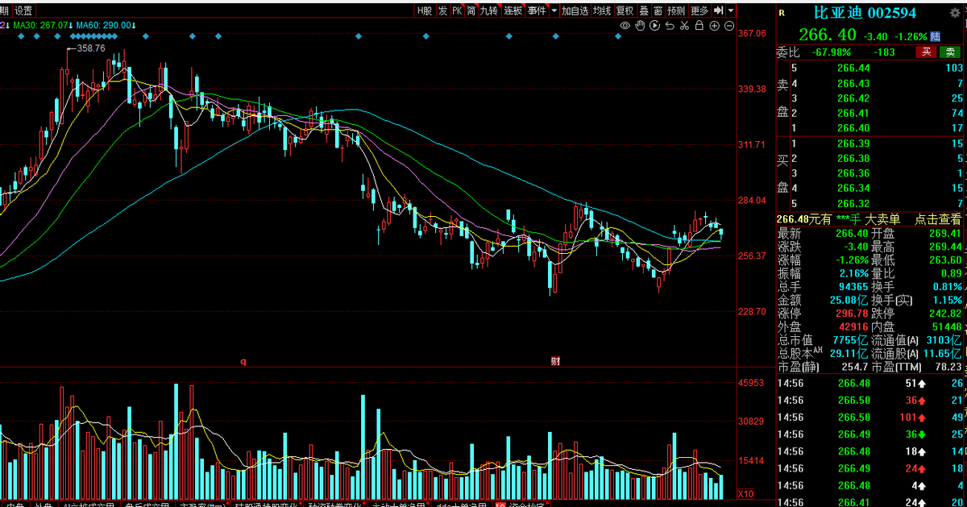The height and width of the screenshot is (507, 967).
Task: Click the 简 simplified view button
Action: click(x=471, y=10)
